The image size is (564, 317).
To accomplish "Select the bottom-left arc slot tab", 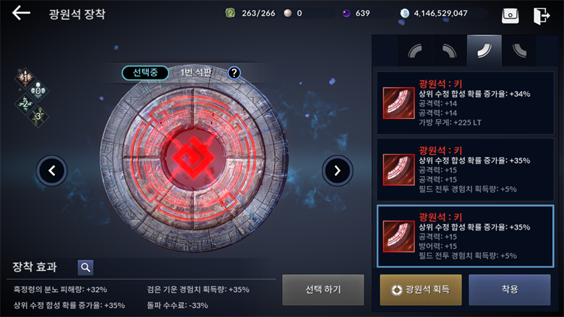I will pyautogui.click(x=519, y=51).
